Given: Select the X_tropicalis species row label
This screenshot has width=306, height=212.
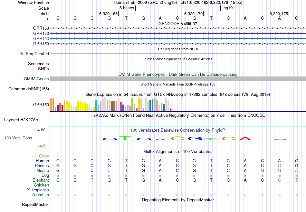Looking at the screenshot, I should (38, 190).
